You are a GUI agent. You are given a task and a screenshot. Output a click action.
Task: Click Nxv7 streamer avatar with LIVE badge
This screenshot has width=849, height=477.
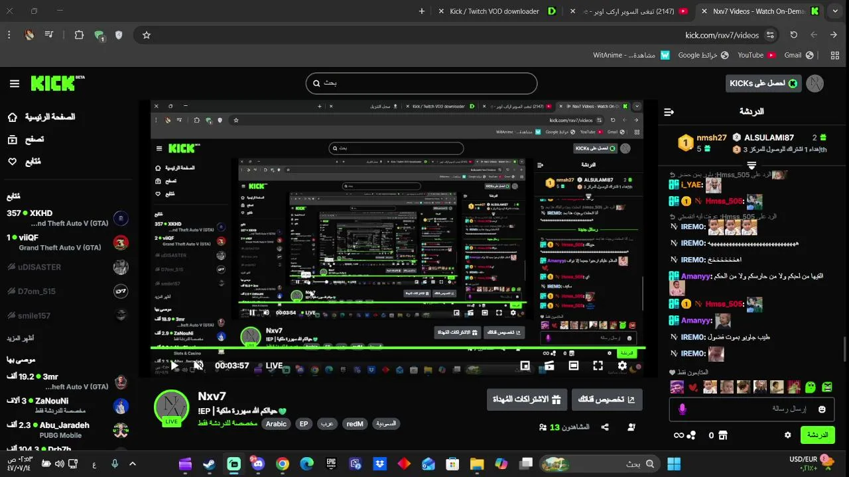tap(172, 407)
